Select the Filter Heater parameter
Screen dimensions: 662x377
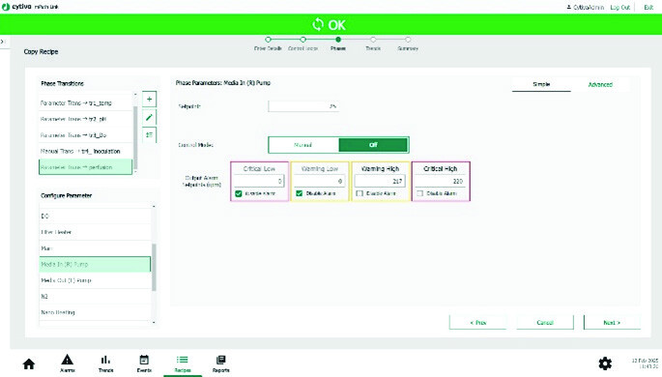pyautogui.click(x=95, y=232)
